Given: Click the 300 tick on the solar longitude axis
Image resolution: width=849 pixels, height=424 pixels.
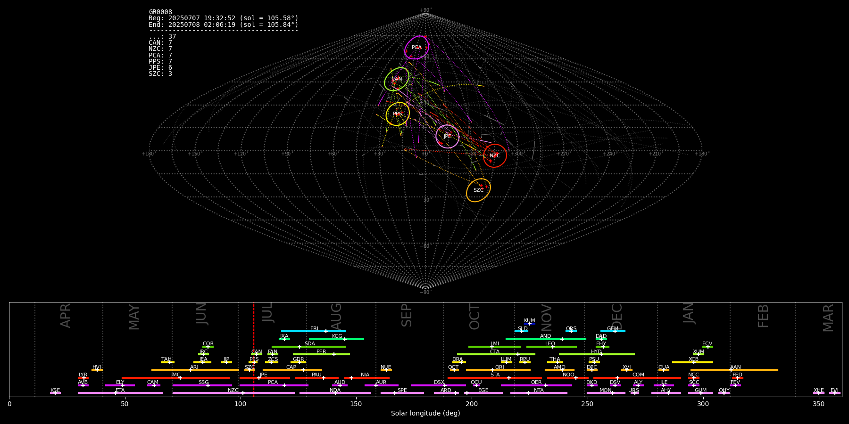Looking at the screenshot, I should coord(703,404).
